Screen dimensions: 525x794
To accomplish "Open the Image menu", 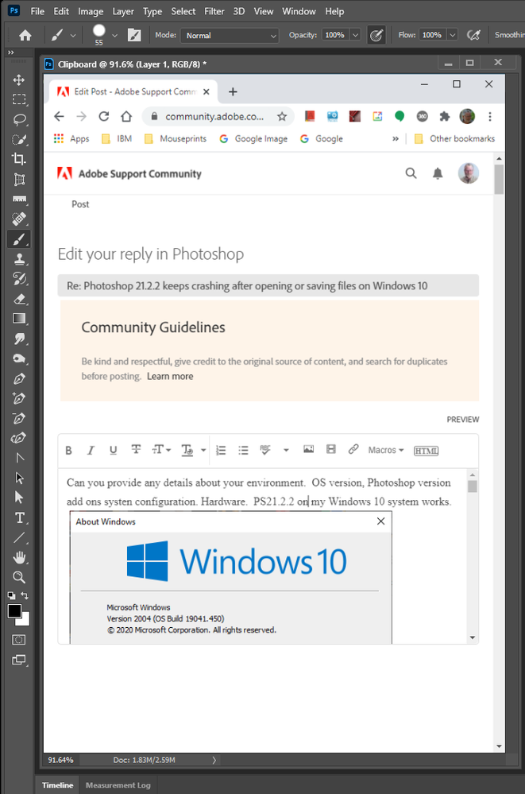I will (91, 11).
